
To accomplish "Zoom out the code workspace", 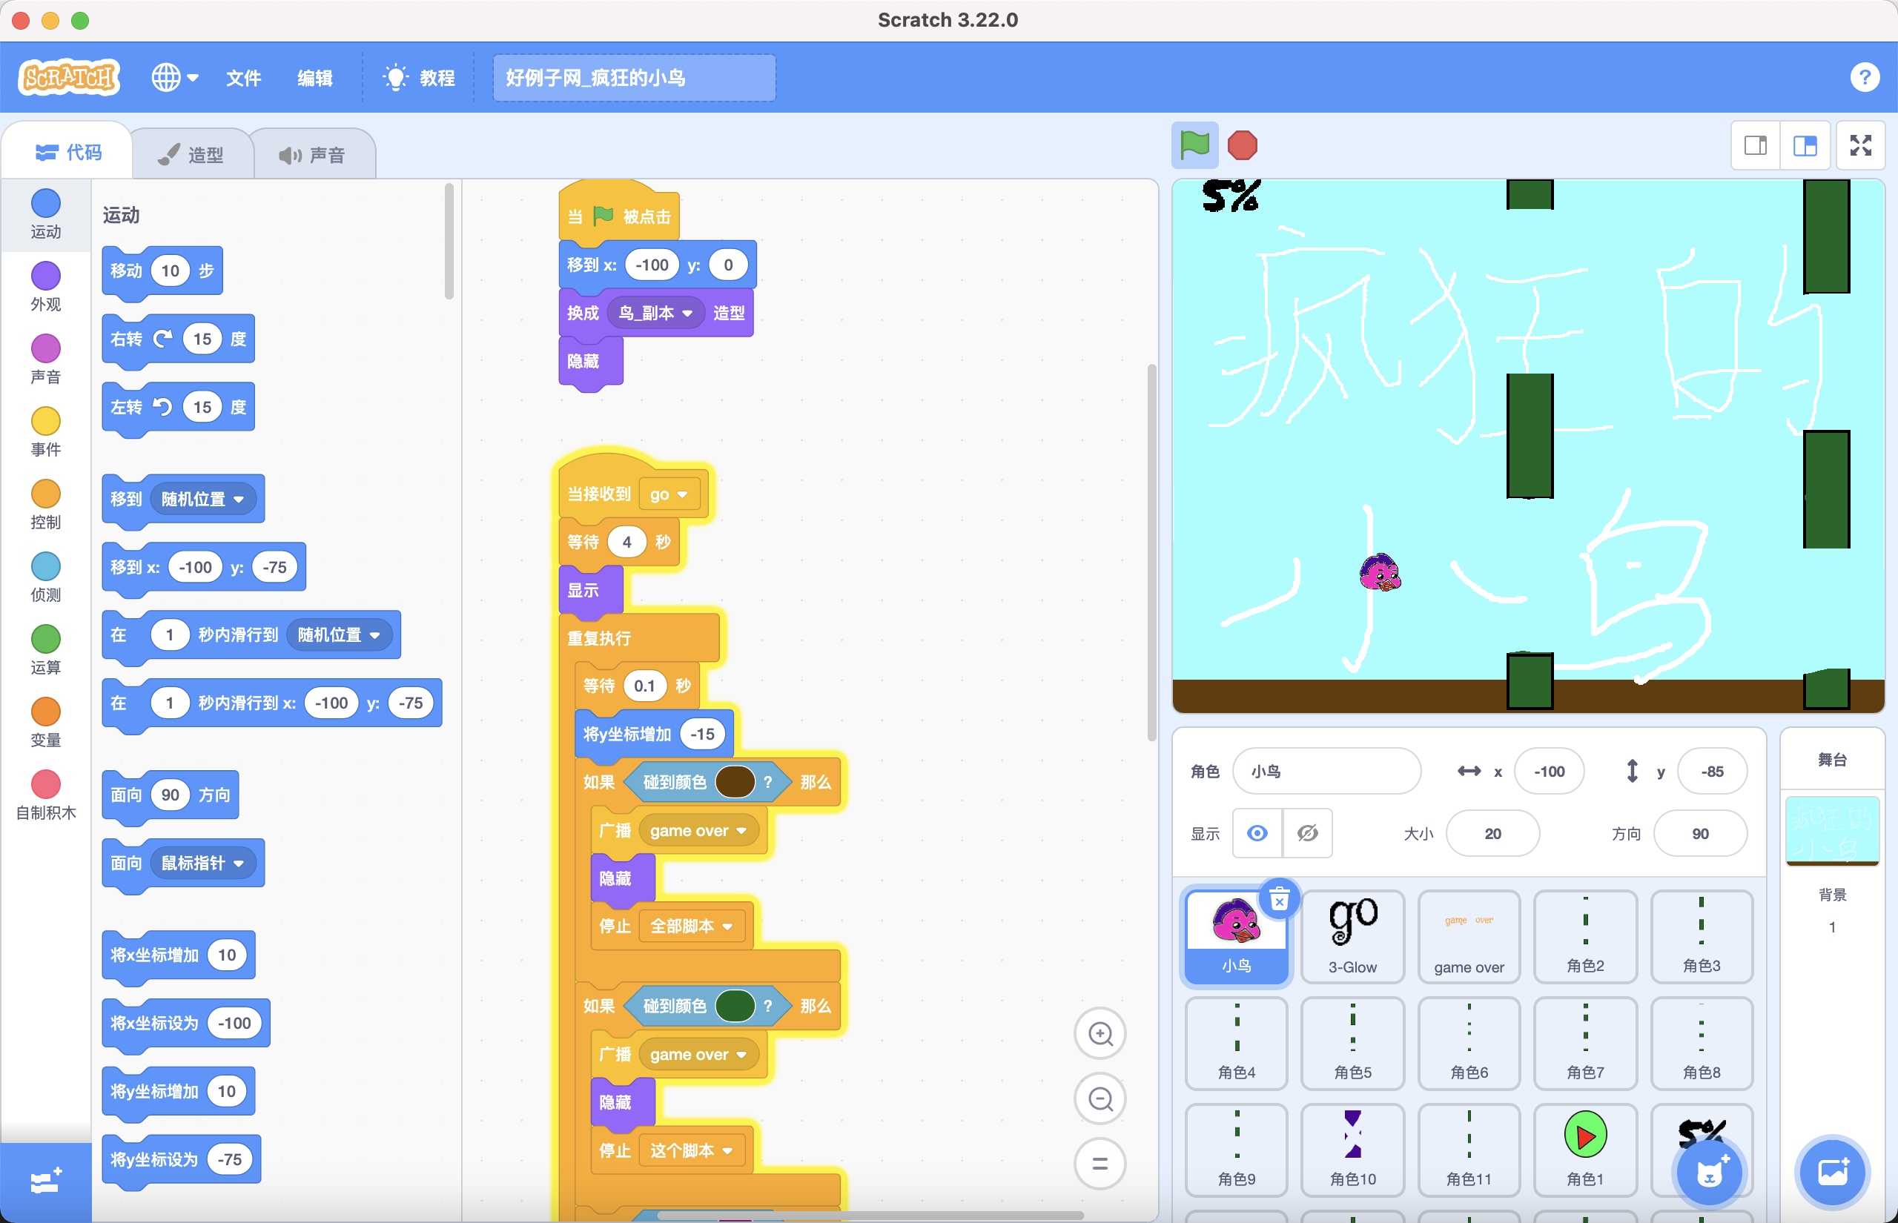I will tap(1100, 1098).
